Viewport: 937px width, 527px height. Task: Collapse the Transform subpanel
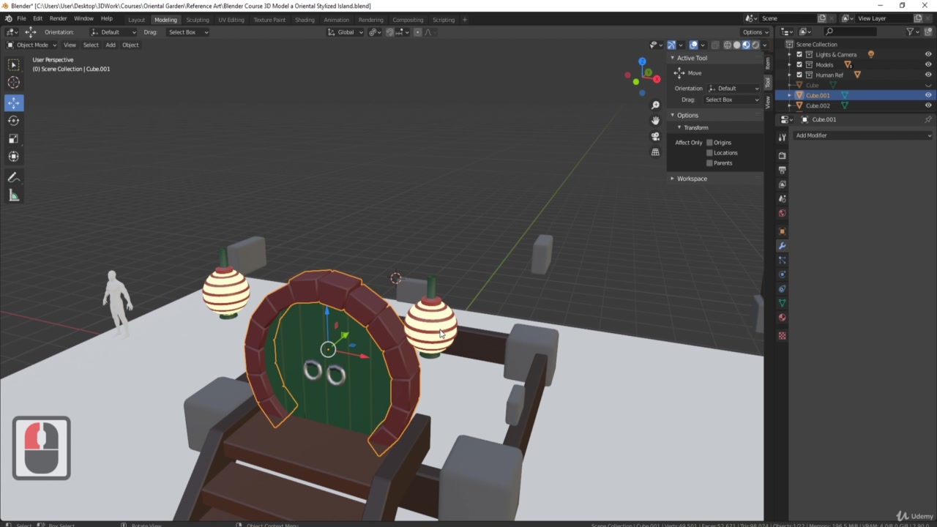coord(679,127)
